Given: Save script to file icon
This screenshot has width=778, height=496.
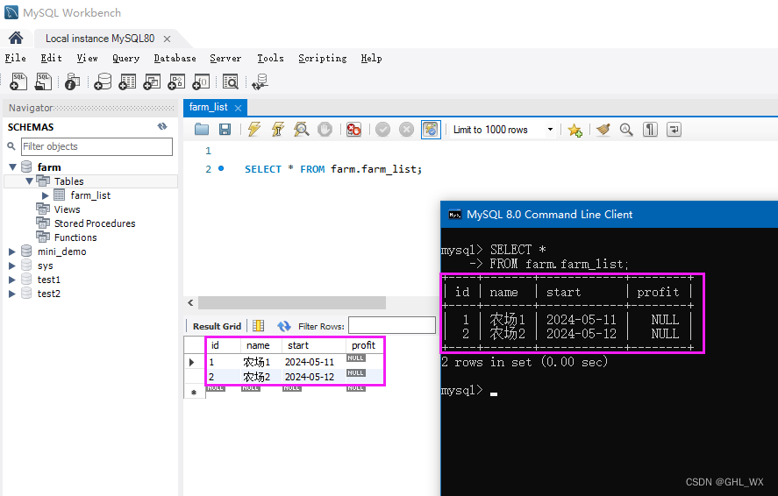Looking at the screenshot, I should tap(225, 130).
